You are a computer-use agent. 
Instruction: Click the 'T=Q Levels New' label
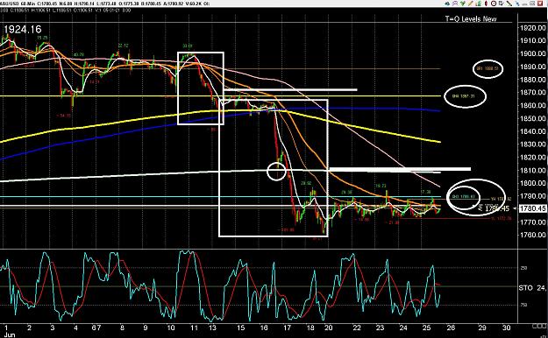[471, 19]
